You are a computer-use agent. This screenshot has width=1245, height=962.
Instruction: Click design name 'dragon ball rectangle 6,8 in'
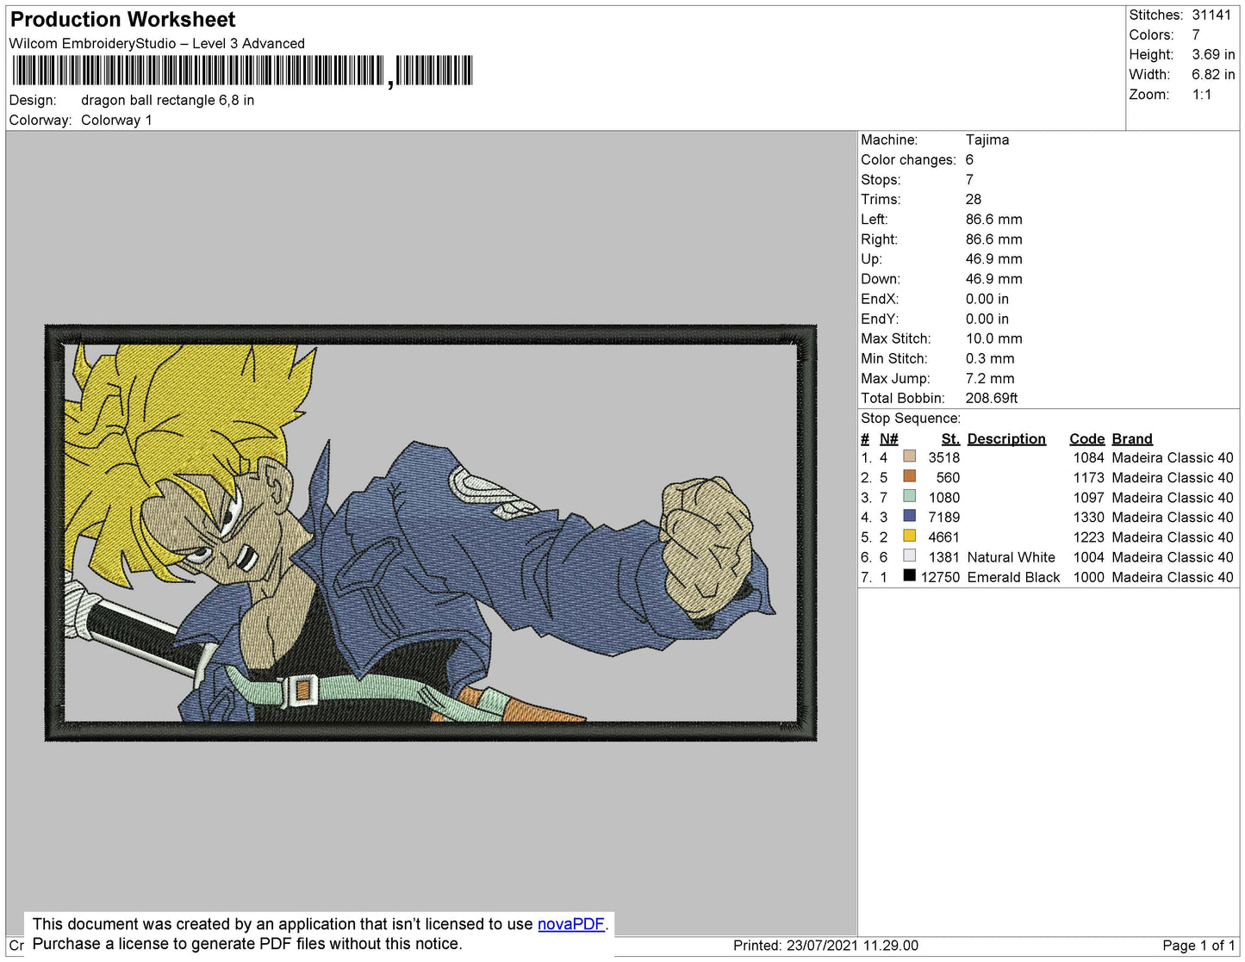(167, 100)
